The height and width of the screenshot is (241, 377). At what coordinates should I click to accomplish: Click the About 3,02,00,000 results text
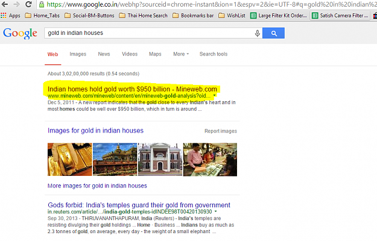click(x=93, y=74)
